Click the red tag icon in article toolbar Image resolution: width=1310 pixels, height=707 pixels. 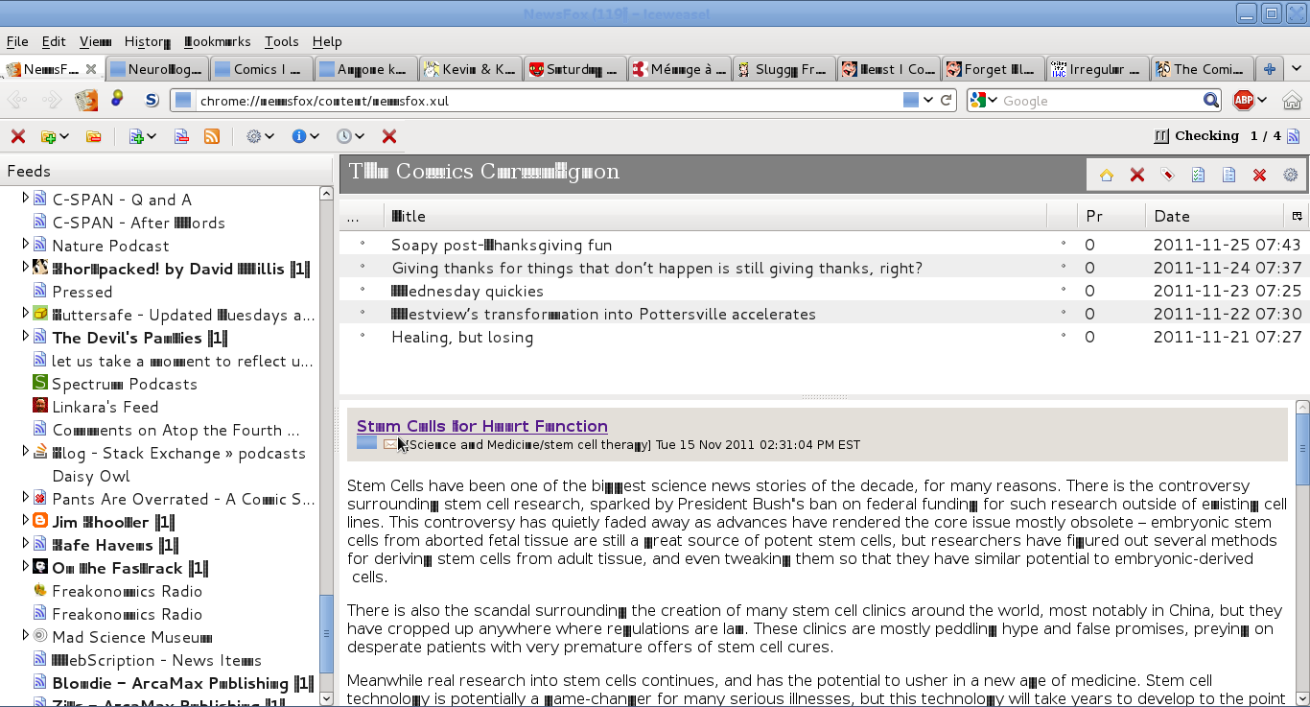pos(1167,175)
